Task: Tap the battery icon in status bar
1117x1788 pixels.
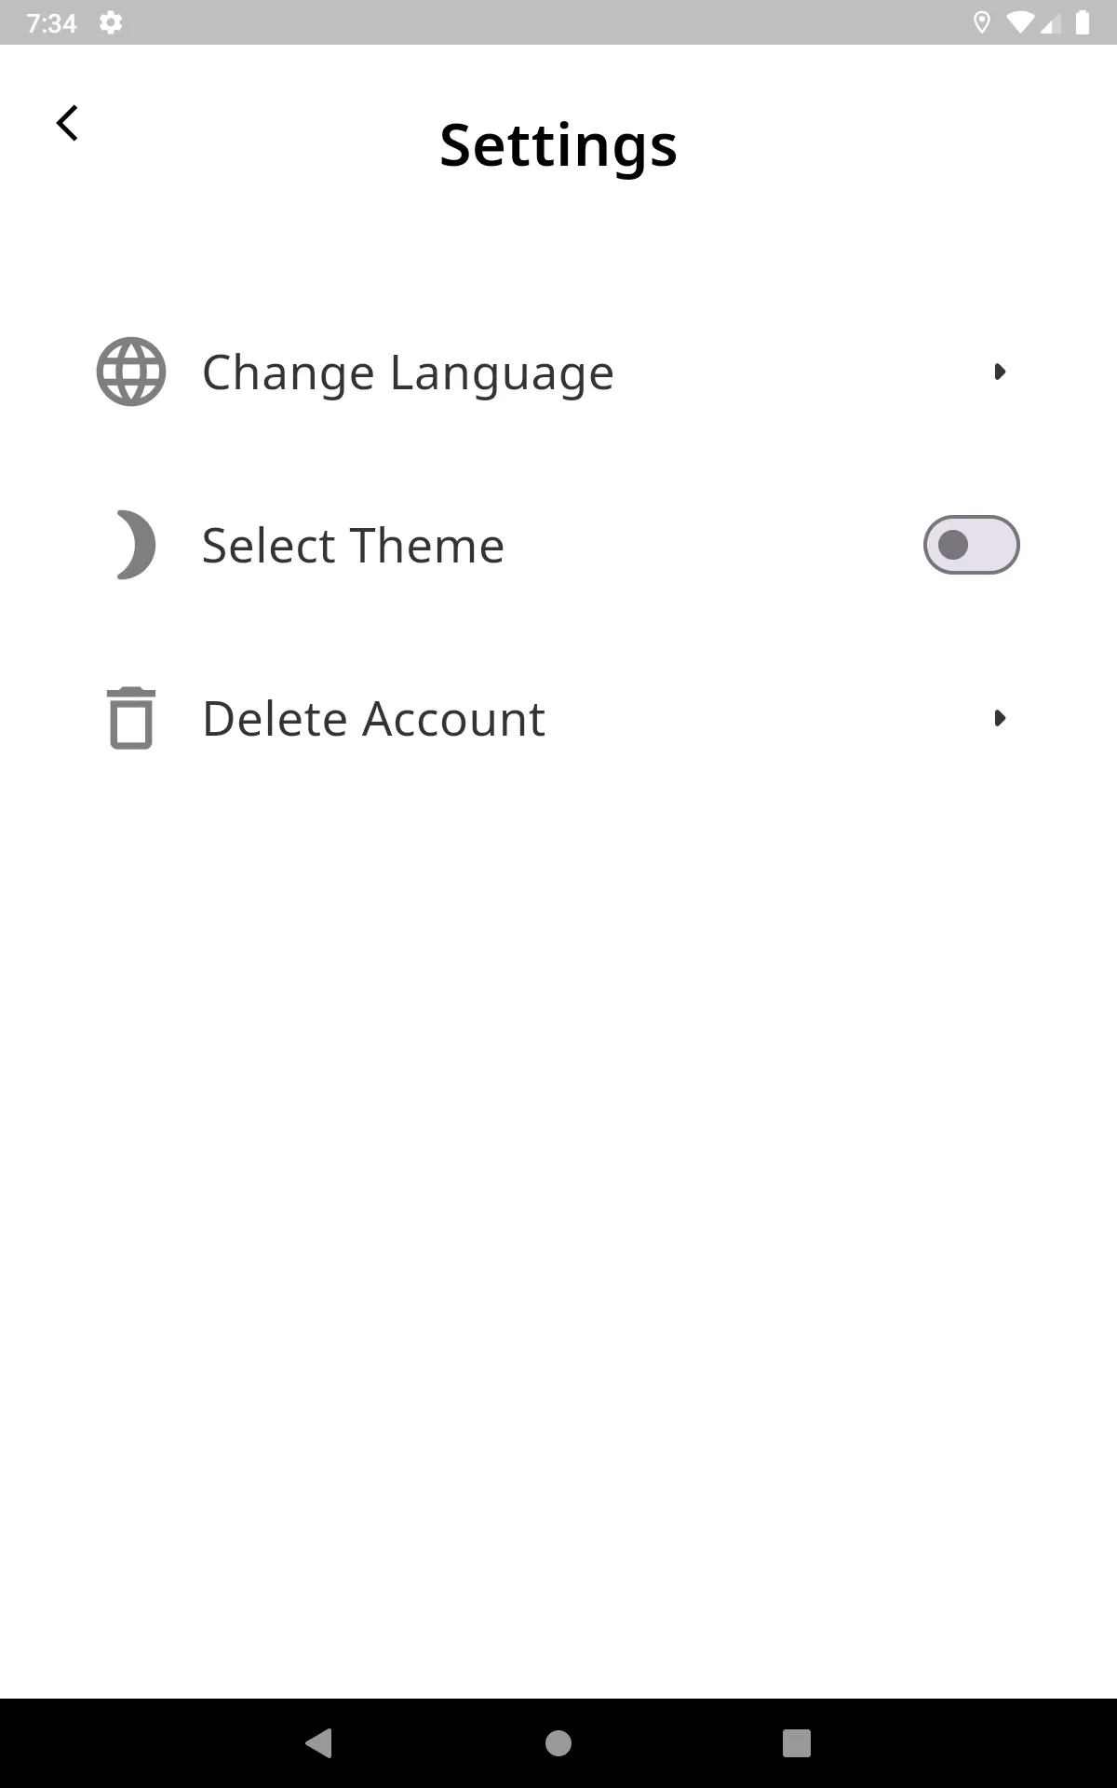Action: point(1083,22)
